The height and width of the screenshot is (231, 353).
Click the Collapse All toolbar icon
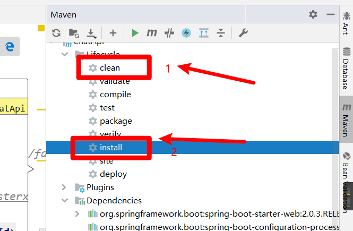pyautogui.click(x=221, y=33)
